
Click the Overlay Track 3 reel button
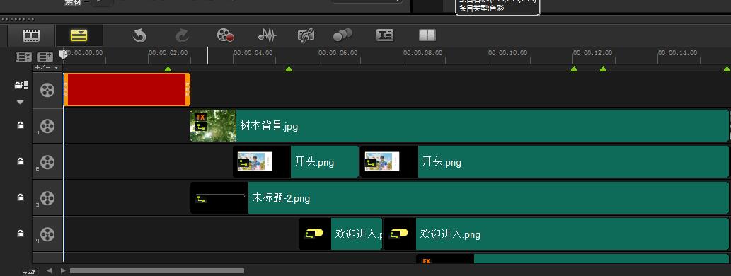tap(47, 198)
